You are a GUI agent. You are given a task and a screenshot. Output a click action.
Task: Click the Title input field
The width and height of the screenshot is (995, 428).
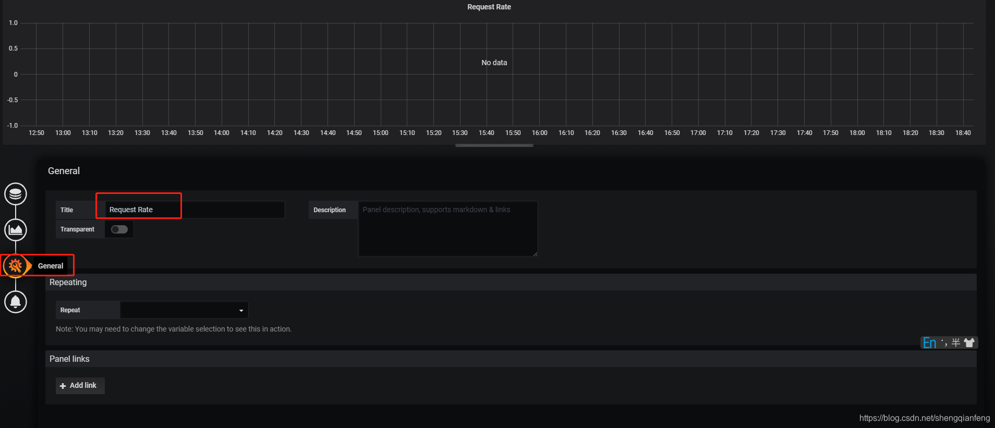195,210
